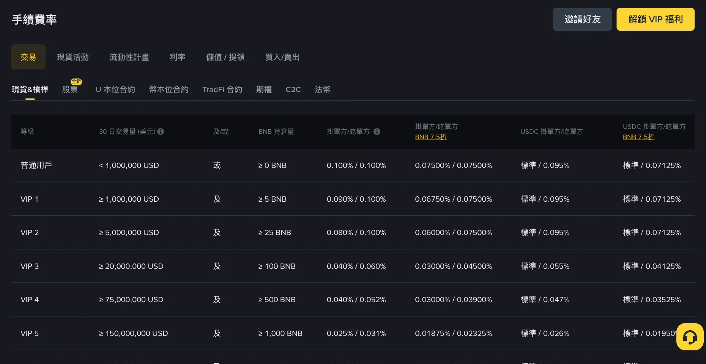The width and height of the screenshot is (706, 364).
Task: Switch to 儲值 / 提領 tab
Action: click(x=225, y=57)
